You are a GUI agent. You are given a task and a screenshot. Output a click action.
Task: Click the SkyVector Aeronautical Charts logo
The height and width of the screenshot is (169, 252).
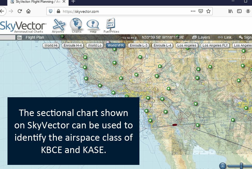coord(23,26)
